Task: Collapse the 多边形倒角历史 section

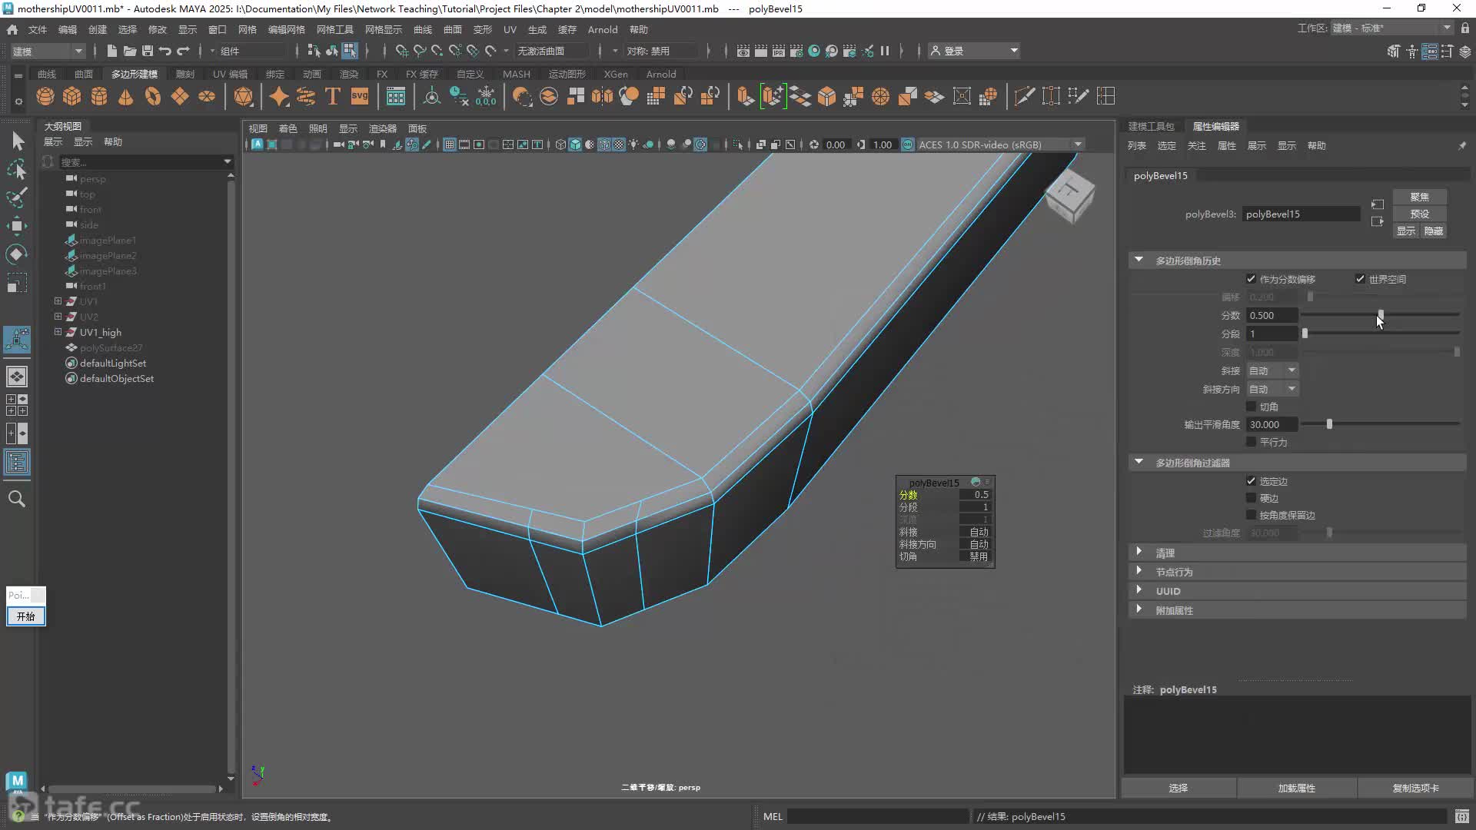Action: pyautogui.click(x=1139, y=260)
